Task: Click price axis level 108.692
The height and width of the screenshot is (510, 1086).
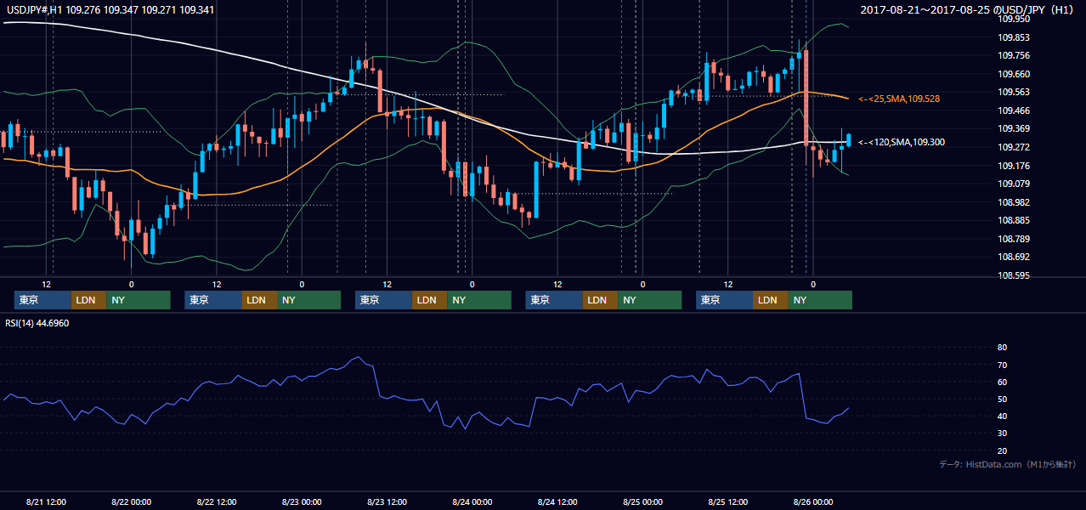Action: pyautogui.click(x=1014, y=257)
